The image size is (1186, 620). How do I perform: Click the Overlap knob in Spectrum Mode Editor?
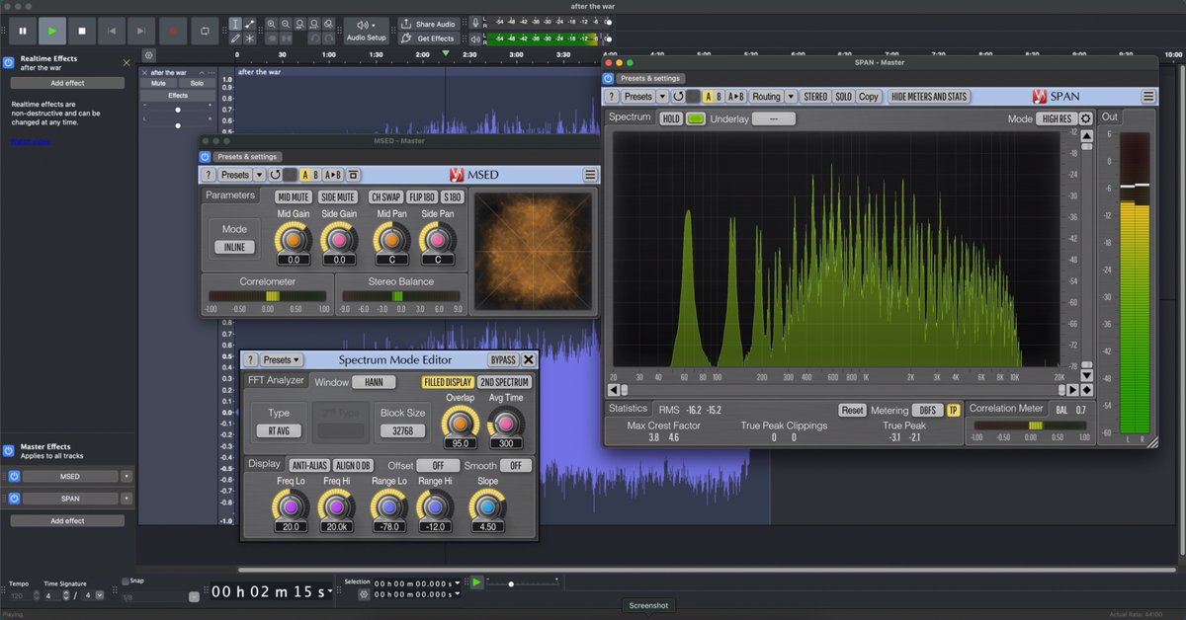(x=460, y=423)
